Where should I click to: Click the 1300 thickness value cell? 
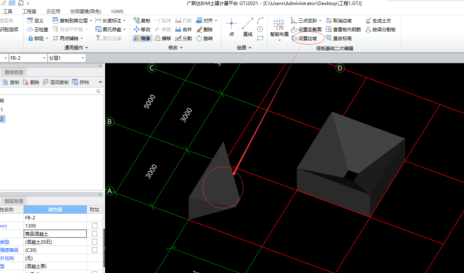pyautogui.click(x=55, y=226)
